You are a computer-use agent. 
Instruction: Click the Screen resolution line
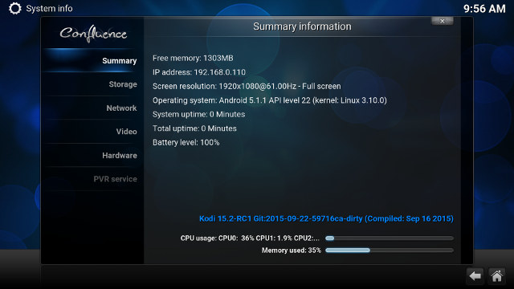coord(247,86)
